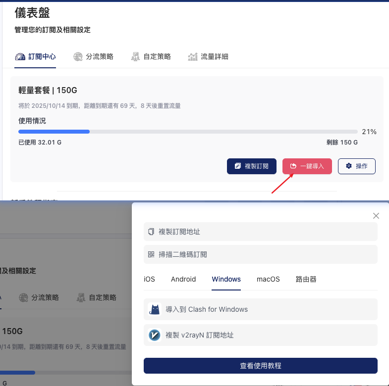Click the QR code icon

point(151,254)
